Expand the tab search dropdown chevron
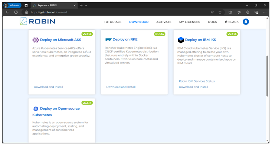Screen dimensions: 272x146 tap(86, 5)
